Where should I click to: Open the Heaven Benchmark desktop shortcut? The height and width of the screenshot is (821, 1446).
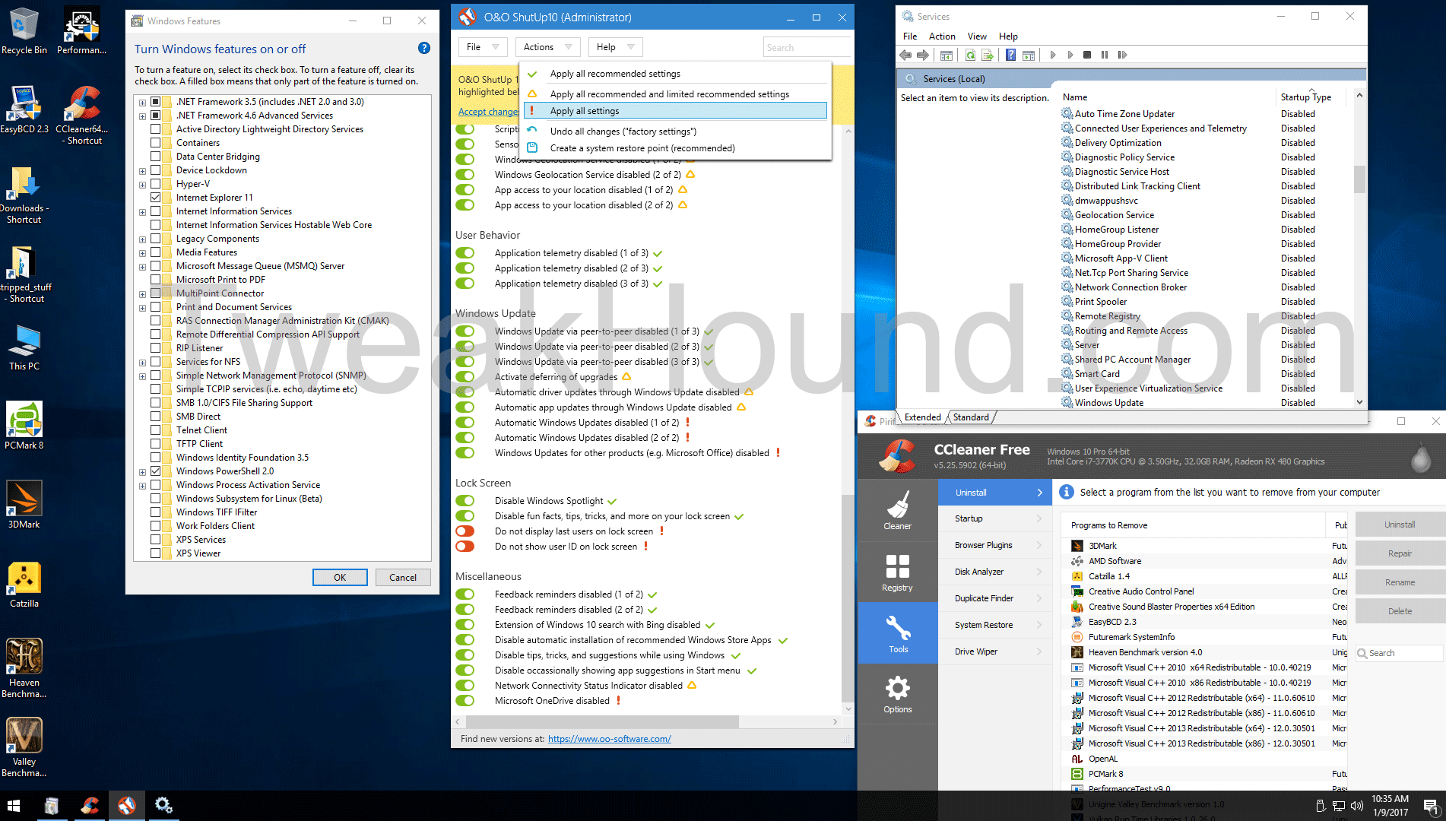pos(24,668)
